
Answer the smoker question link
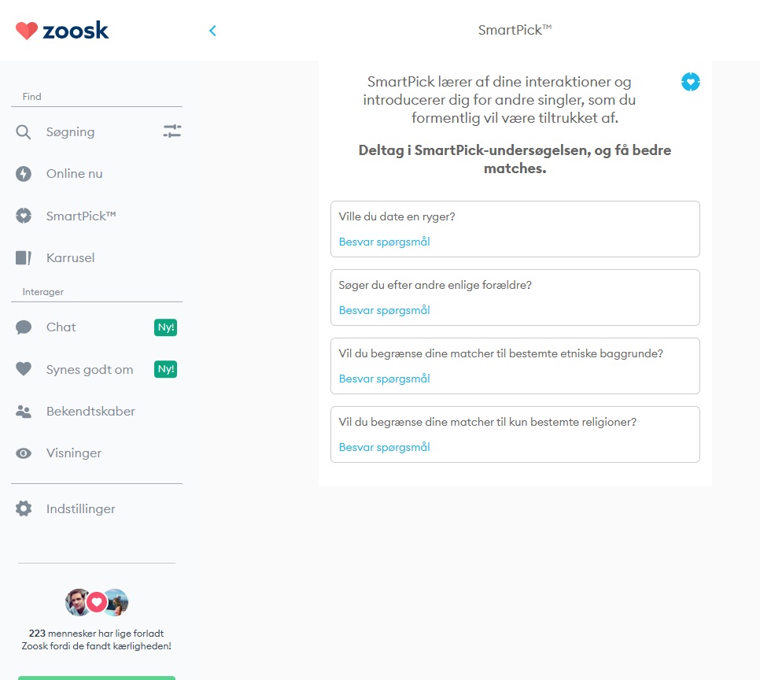(x=385, y=242)
